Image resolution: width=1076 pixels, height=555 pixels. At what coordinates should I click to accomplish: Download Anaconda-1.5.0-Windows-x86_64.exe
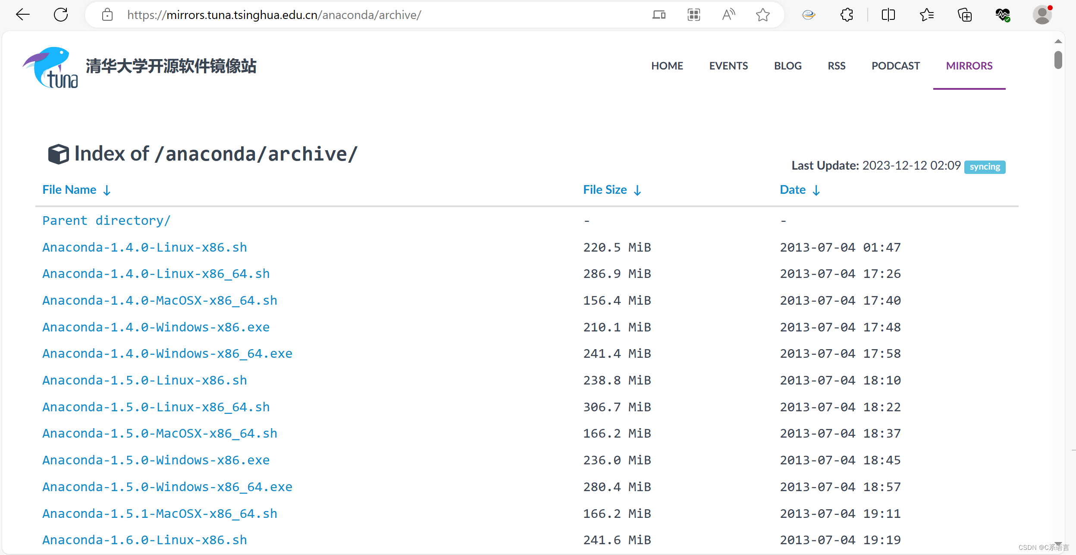click(167, 487)
